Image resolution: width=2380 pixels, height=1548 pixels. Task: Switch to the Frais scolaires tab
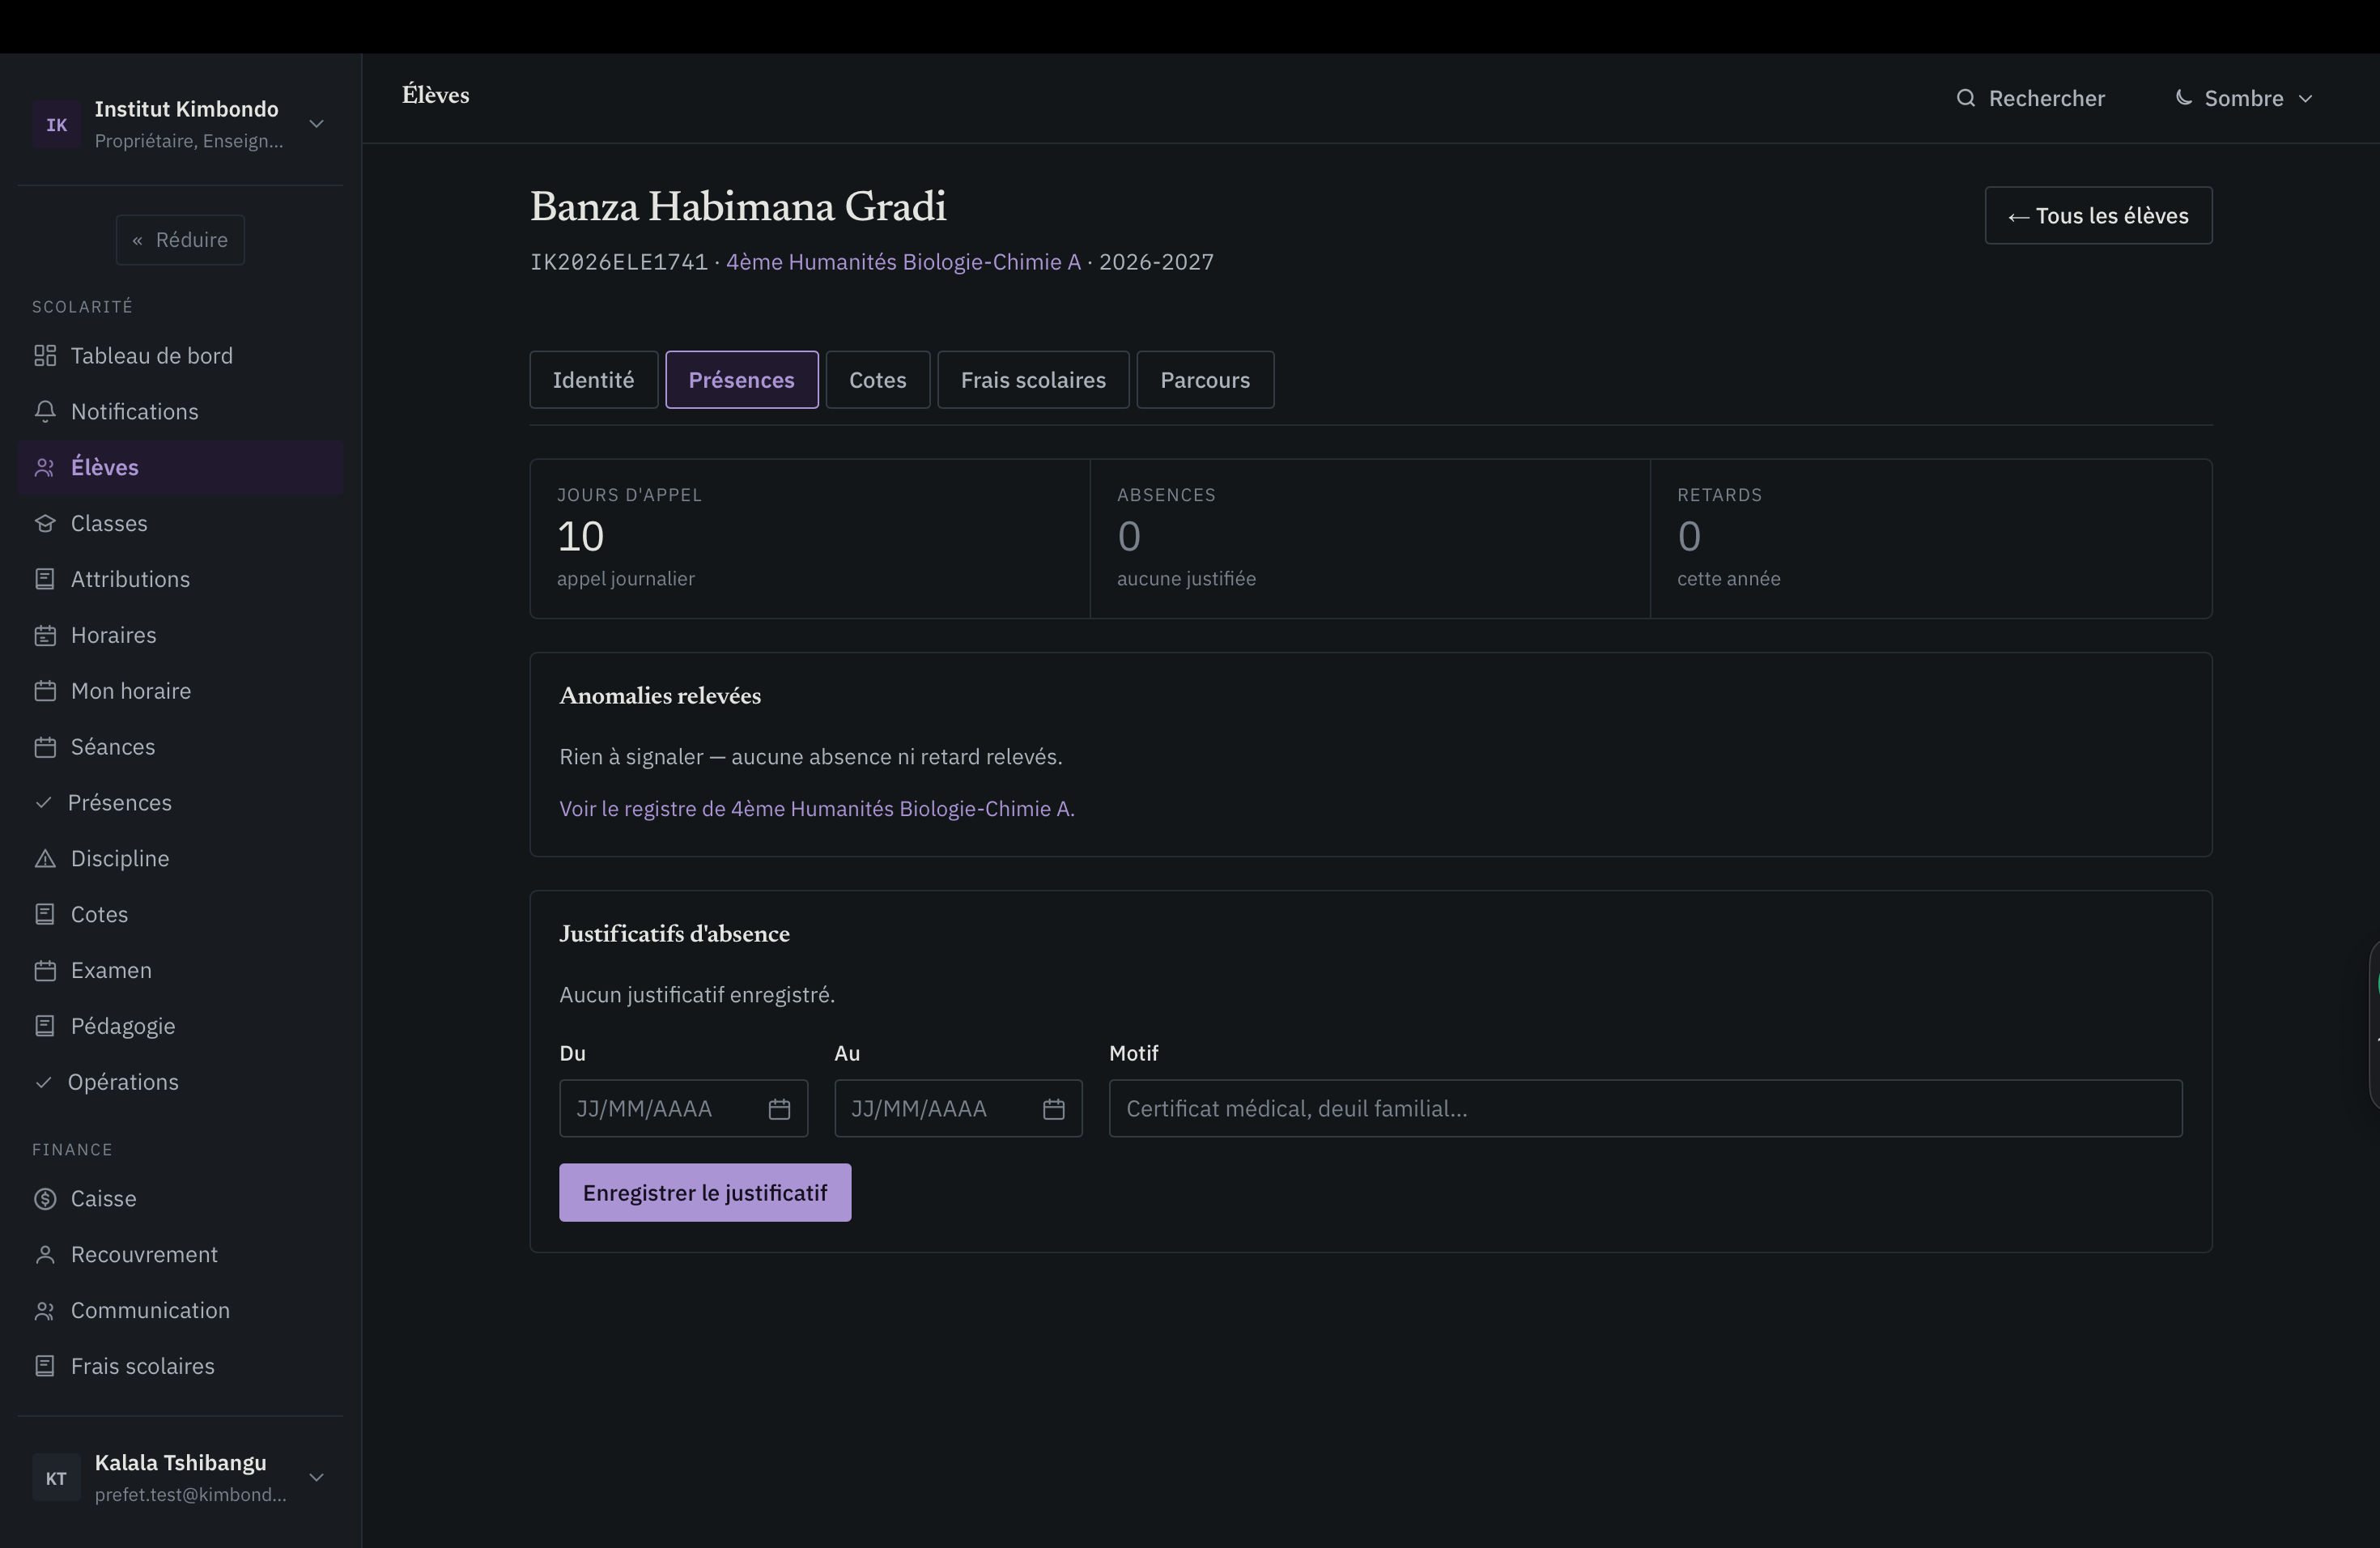click(x=1034, y=380)
